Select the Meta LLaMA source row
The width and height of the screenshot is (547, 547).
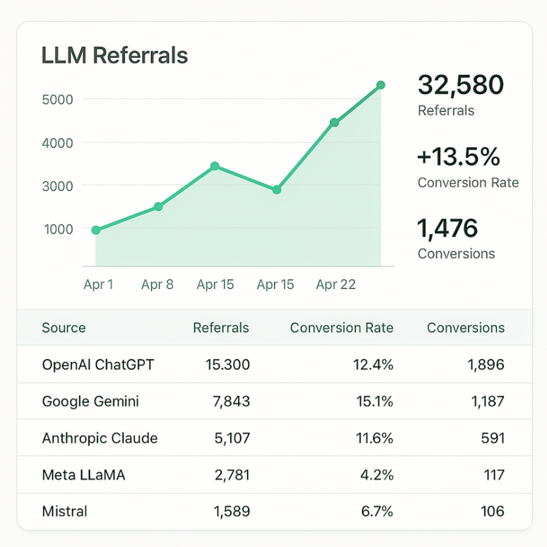[x=274, y=475]
